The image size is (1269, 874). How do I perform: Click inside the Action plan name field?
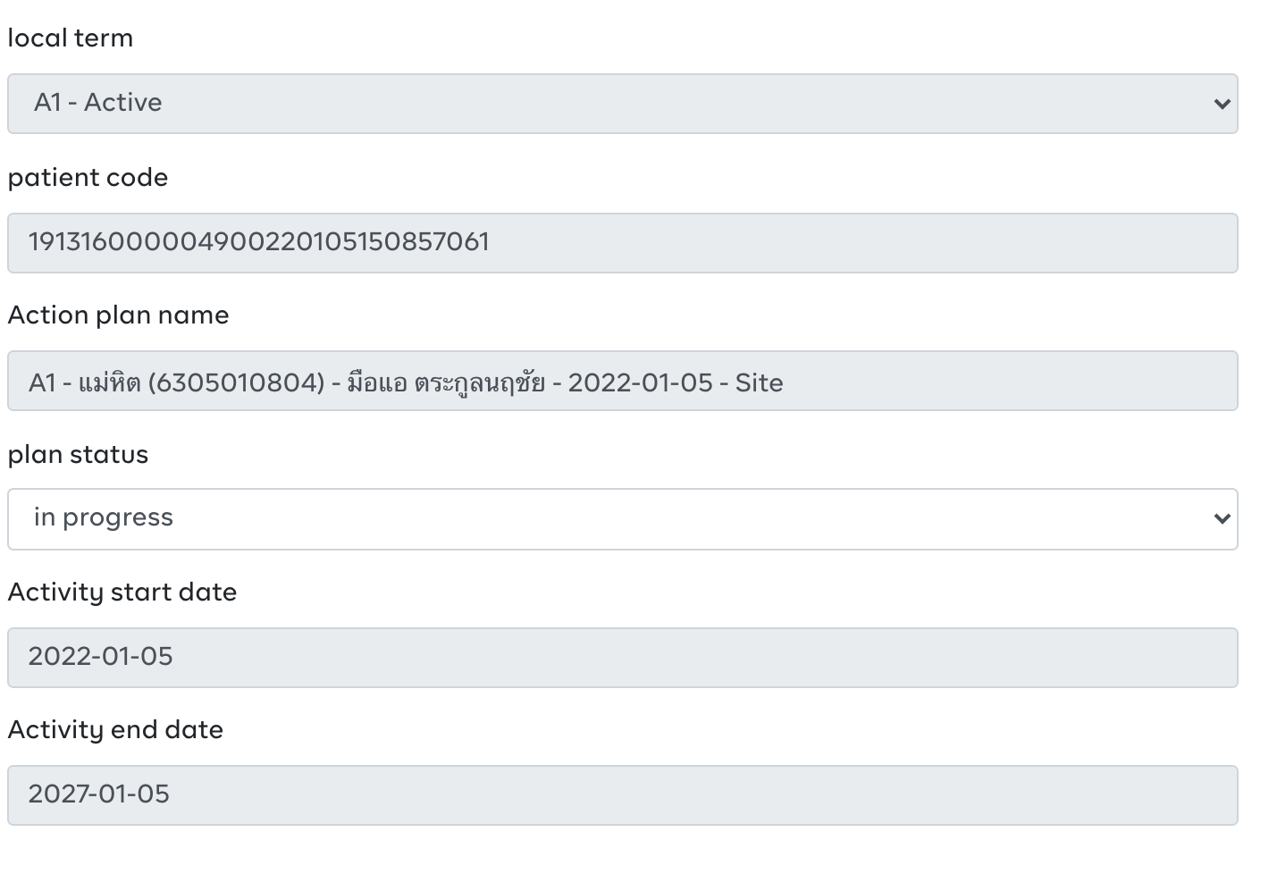pyautogui.click(x=622, y=381)
